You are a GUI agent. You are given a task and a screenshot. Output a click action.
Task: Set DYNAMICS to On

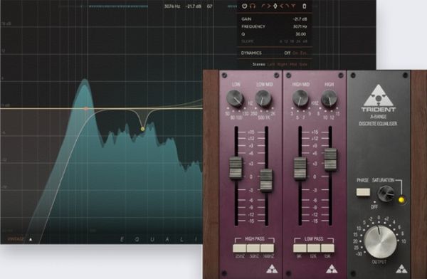(x=295, y=53)
